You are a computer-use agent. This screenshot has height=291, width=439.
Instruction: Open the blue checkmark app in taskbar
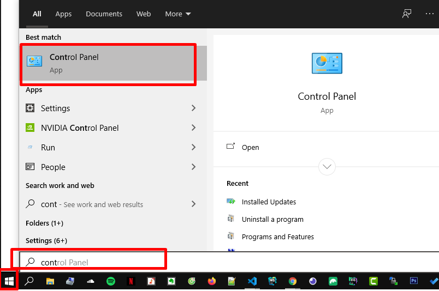point(434,281)
